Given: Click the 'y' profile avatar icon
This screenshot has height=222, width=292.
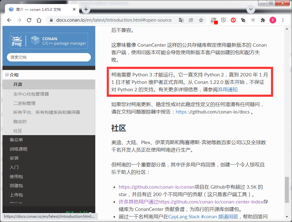Looking at the screenshot, I should point(273,20).
